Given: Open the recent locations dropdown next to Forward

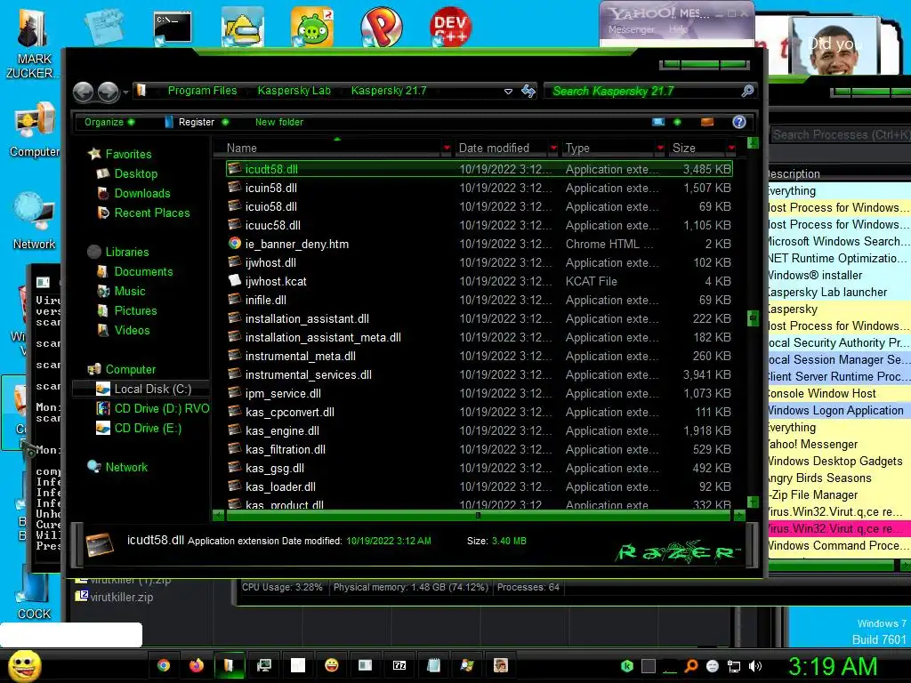Looking at the screenshot, I should [125, 92].
